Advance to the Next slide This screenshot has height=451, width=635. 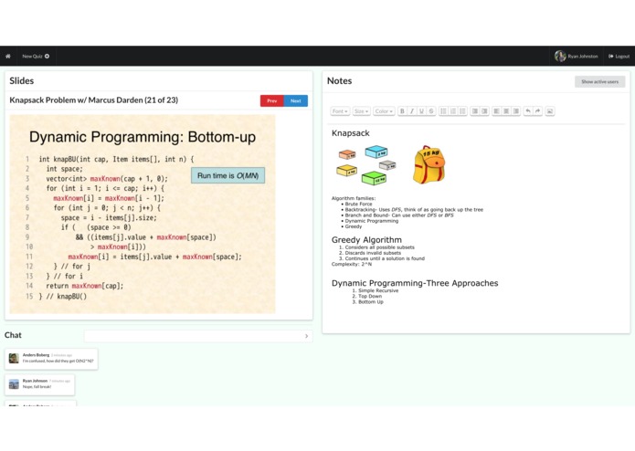(x=296, y=100)
